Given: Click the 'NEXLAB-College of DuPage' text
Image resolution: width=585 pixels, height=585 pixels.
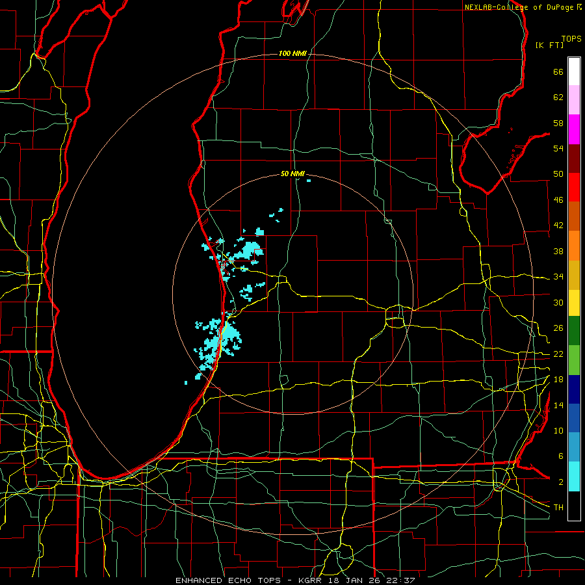Looking at the screenshot, I should 519,7.
